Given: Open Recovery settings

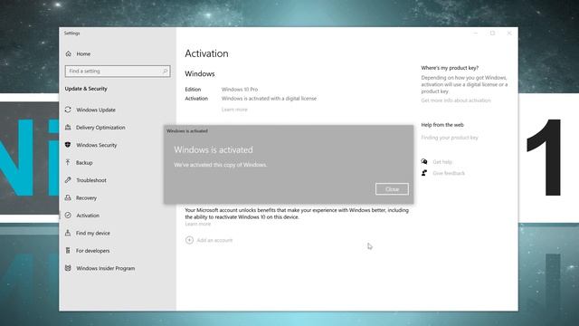Looking at the screenshot, I should tap(87, 198).
